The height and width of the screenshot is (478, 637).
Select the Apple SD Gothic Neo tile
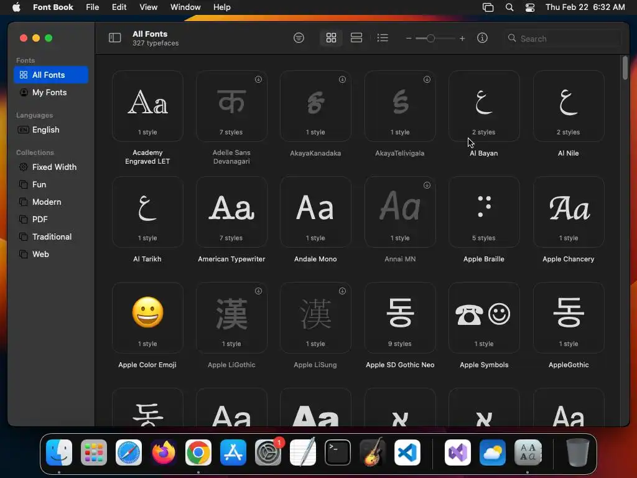click(x=400, y=318)
